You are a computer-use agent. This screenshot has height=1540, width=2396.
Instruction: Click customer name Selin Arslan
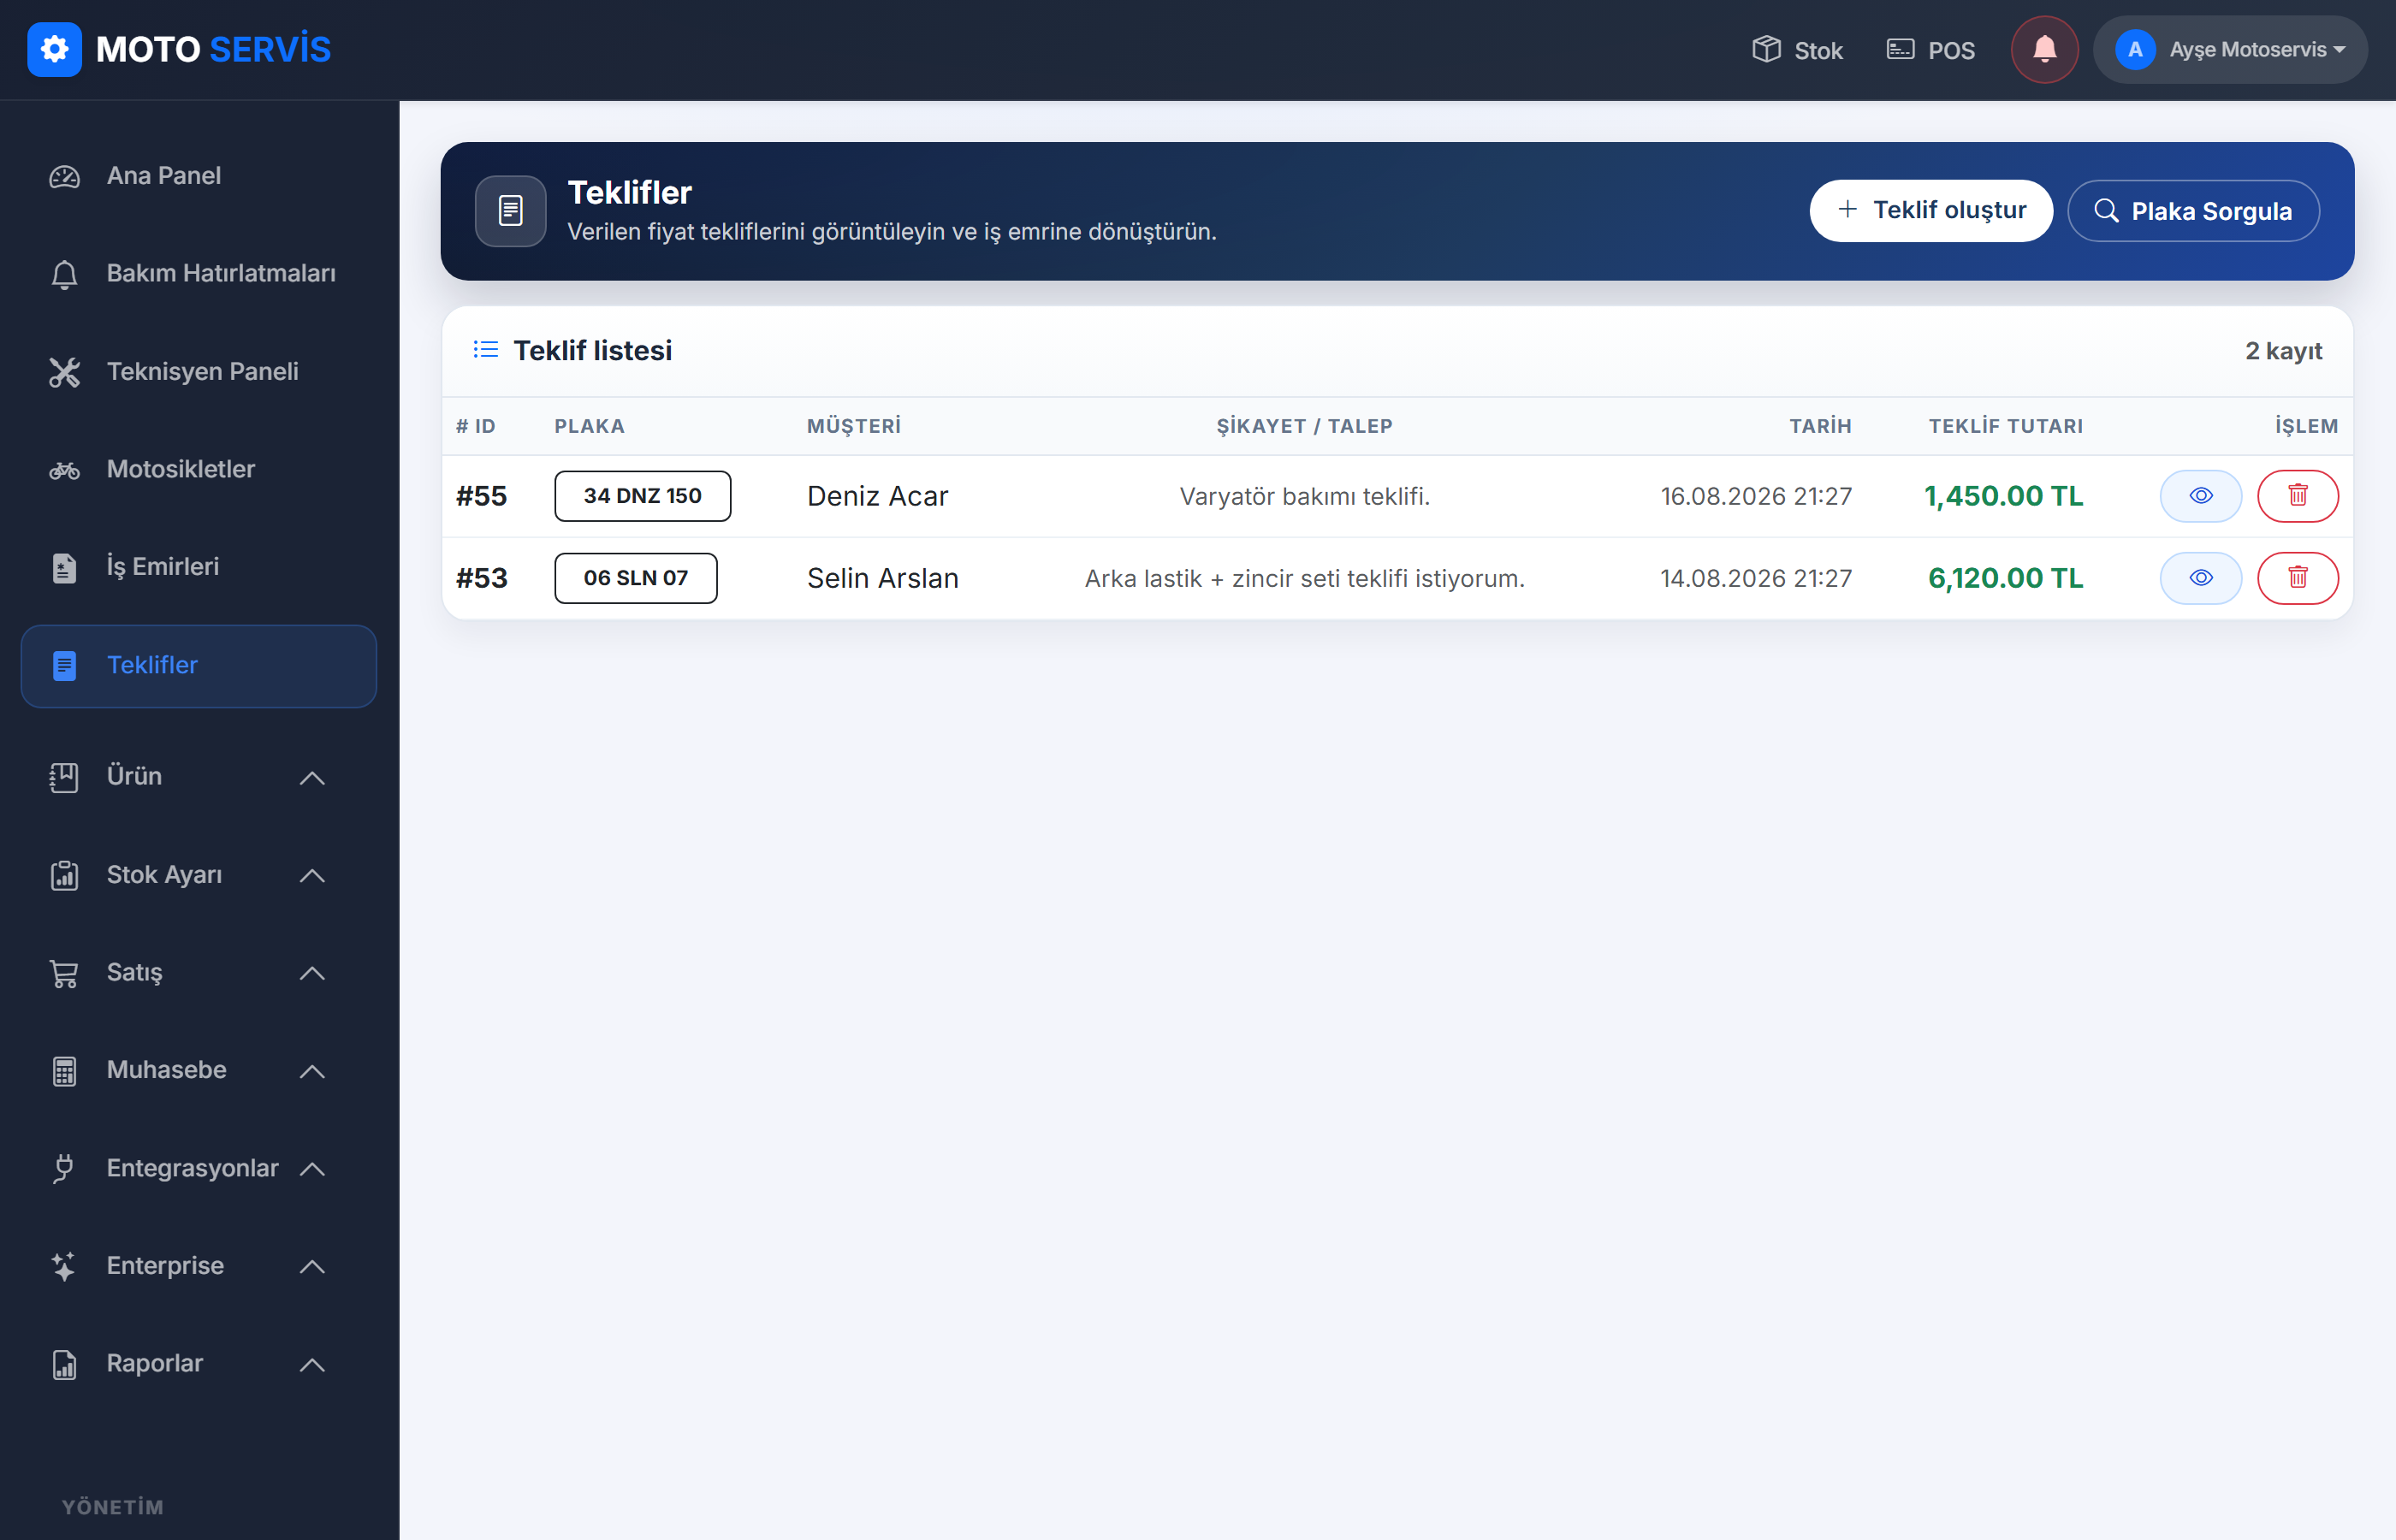click(x=882, y=578)
